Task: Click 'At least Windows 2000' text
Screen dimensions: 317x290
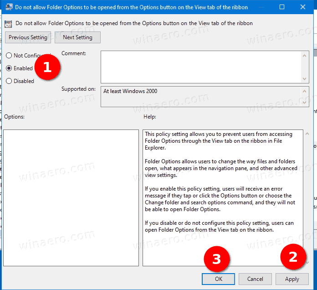Action: (130, 91)
